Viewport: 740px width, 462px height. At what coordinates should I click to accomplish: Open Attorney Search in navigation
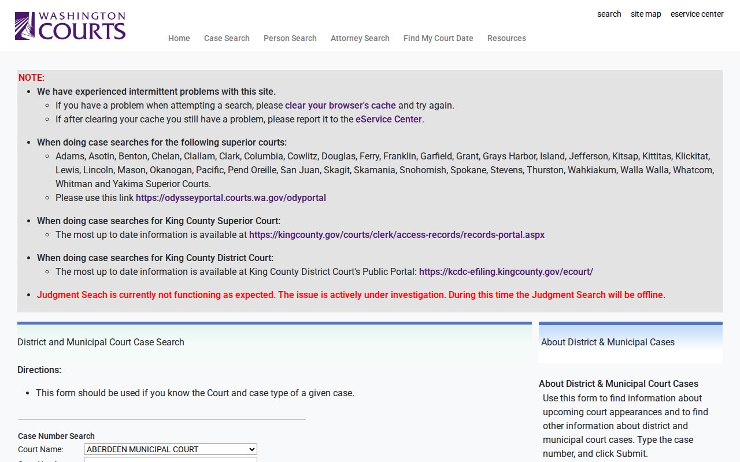[x=360, y=38]
